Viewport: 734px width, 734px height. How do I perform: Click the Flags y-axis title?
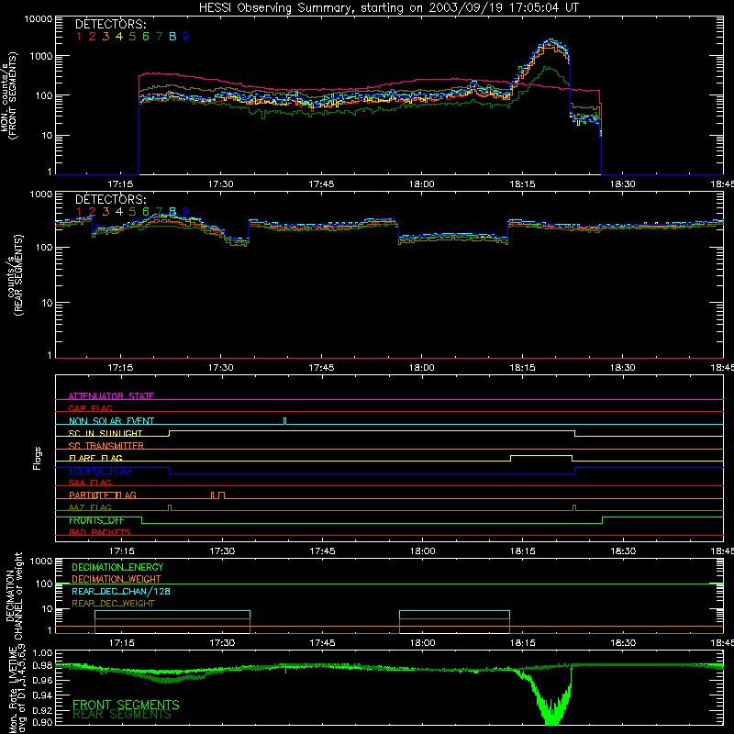click(x=37, y=458)
